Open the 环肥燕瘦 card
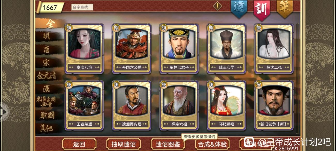Image resolution: width=336 pixels, height=151 pixels. pos(227,105)
